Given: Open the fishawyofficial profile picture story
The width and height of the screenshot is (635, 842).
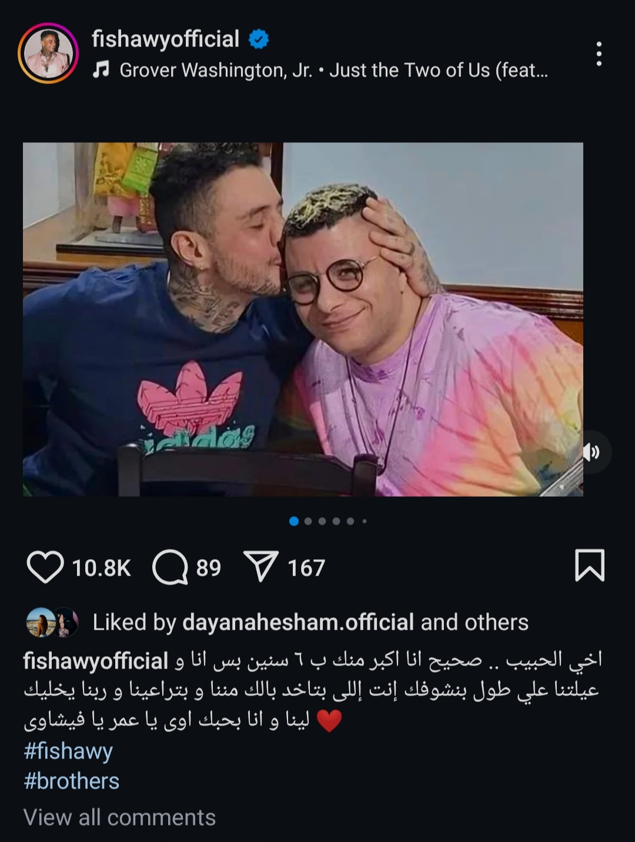Looking at the screenshot, I should click(48, 54).
